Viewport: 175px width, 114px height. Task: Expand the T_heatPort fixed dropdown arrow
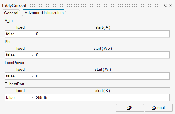(x=33, y=97)
